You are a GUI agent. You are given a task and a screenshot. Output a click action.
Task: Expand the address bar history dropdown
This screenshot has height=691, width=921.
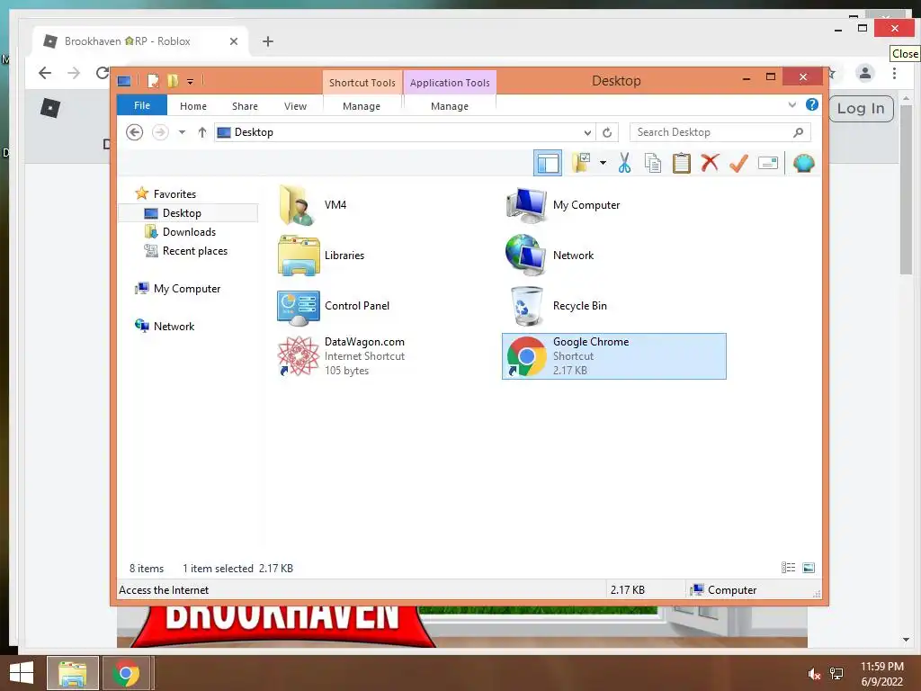[586, 132]
